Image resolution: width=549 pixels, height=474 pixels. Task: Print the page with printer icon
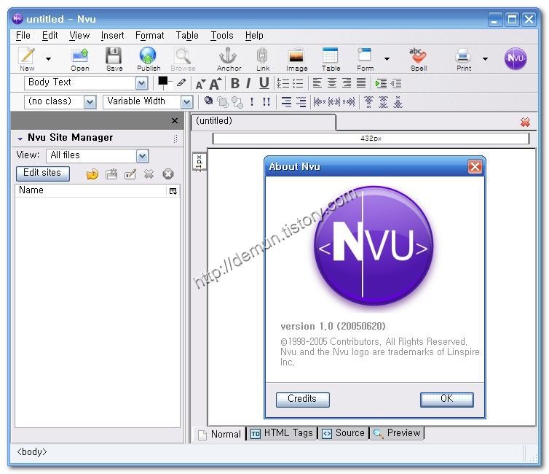pos(463,59)
